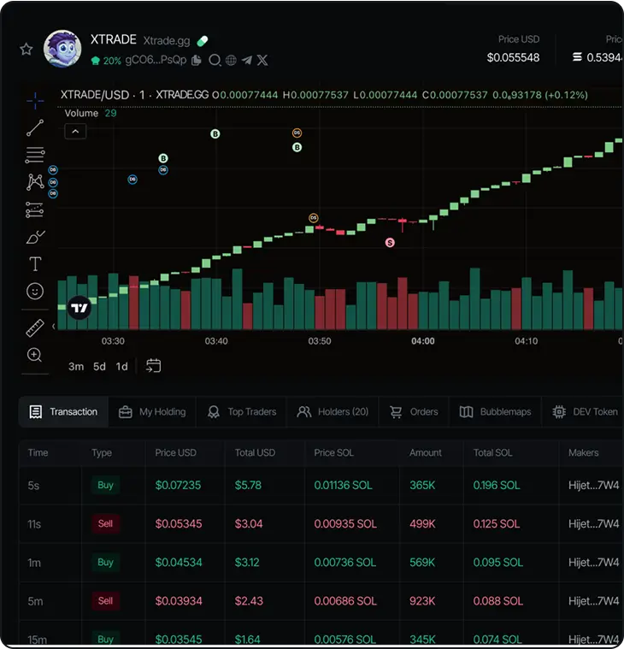Click the Total USD column header

click(x=255, y=453)
